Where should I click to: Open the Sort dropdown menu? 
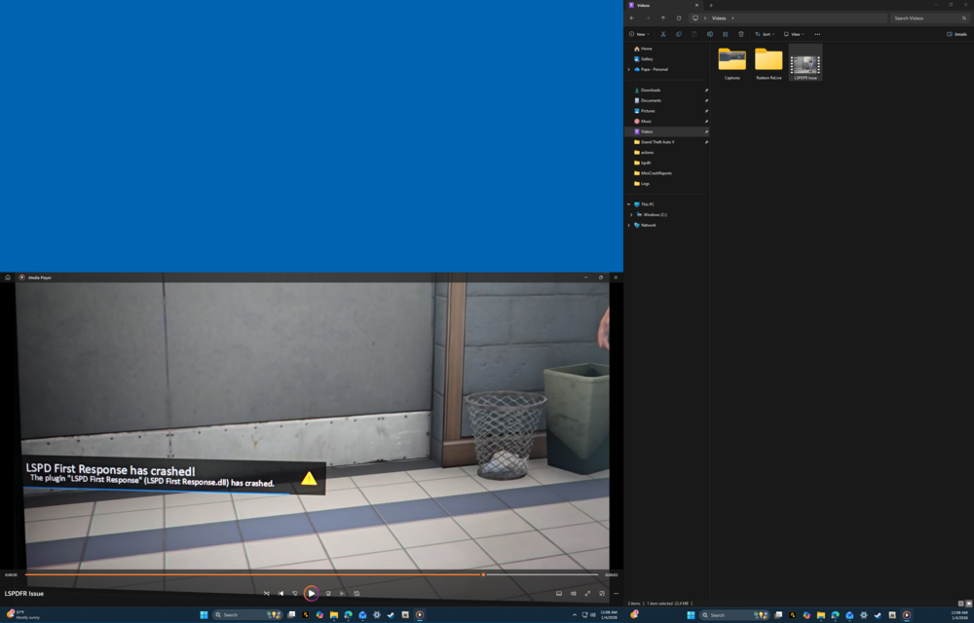766,34
